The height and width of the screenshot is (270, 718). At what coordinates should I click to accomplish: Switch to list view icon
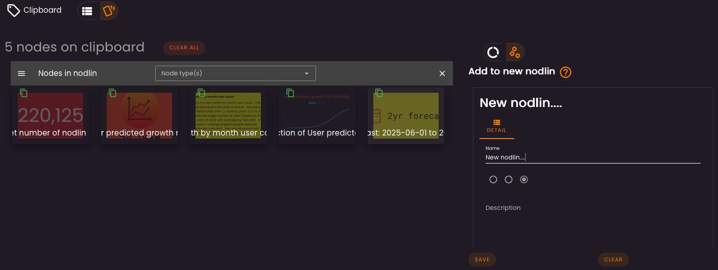pyautogui.click(x=87, y=11)
